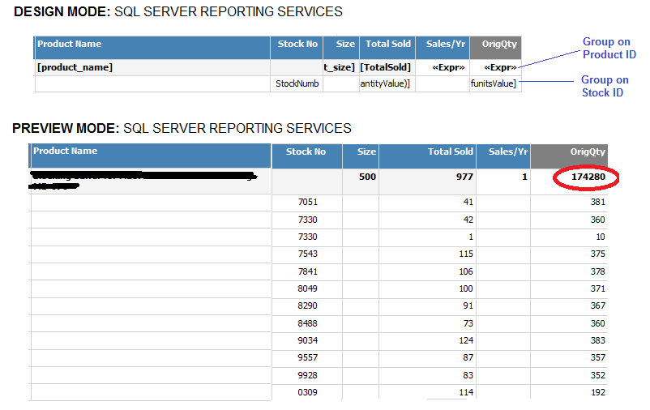Screen dimensions: 650x410
Task: Click Product Name header in preview table
Action: tap(150, 156)
